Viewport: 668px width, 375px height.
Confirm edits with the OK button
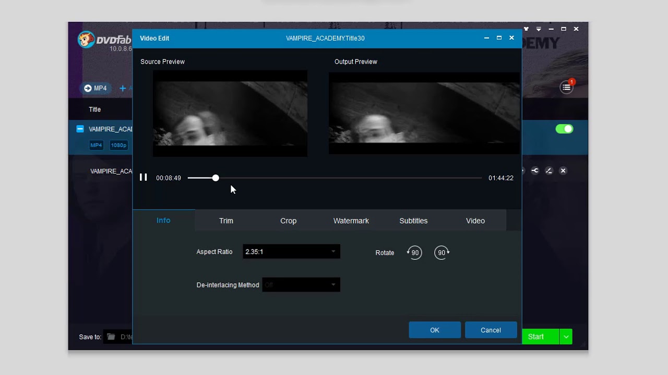pos(435,330)
